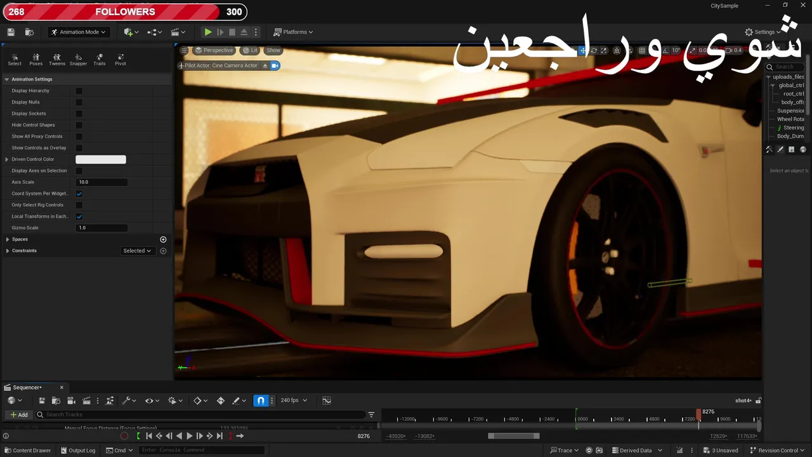Image resolution: width=812 pixels, height=457 pixels.
Task: Open the viewport Show menu
Action: pos(273,50)
